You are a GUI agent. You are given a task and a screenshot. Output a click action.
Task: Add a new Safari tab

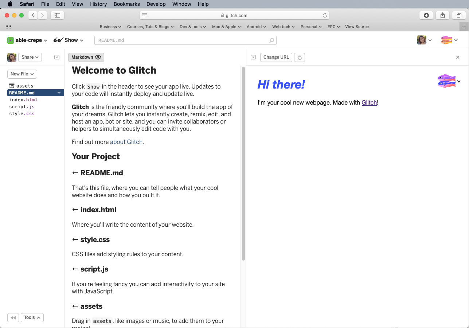tap(464, 27)
